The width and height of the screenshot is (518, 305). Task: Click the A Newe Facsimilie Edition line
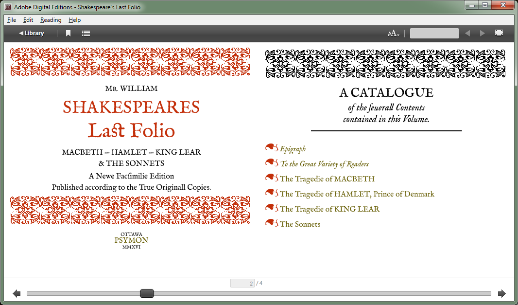[x=132, y=176]
